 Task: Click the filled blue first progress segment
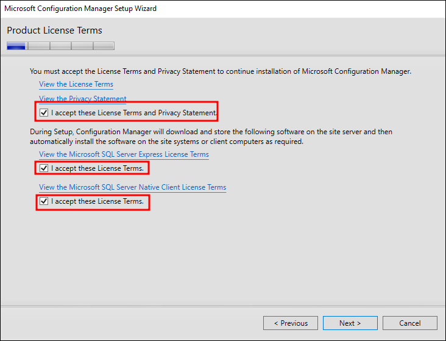pos(16,46)
